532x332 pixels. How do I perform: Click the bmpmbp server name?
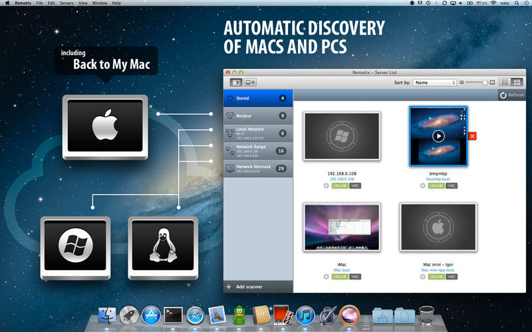[438, 173]
